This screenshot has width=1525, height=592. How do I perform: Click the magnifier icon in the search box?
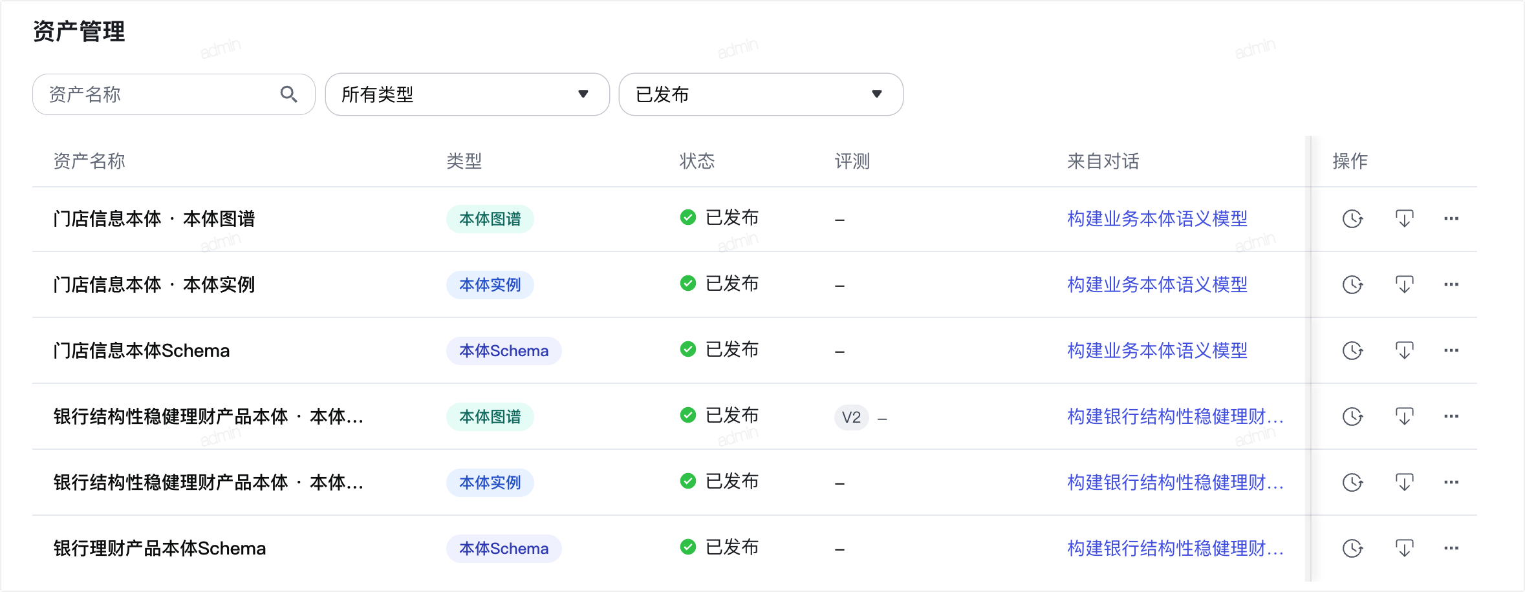tap(288, 94)
